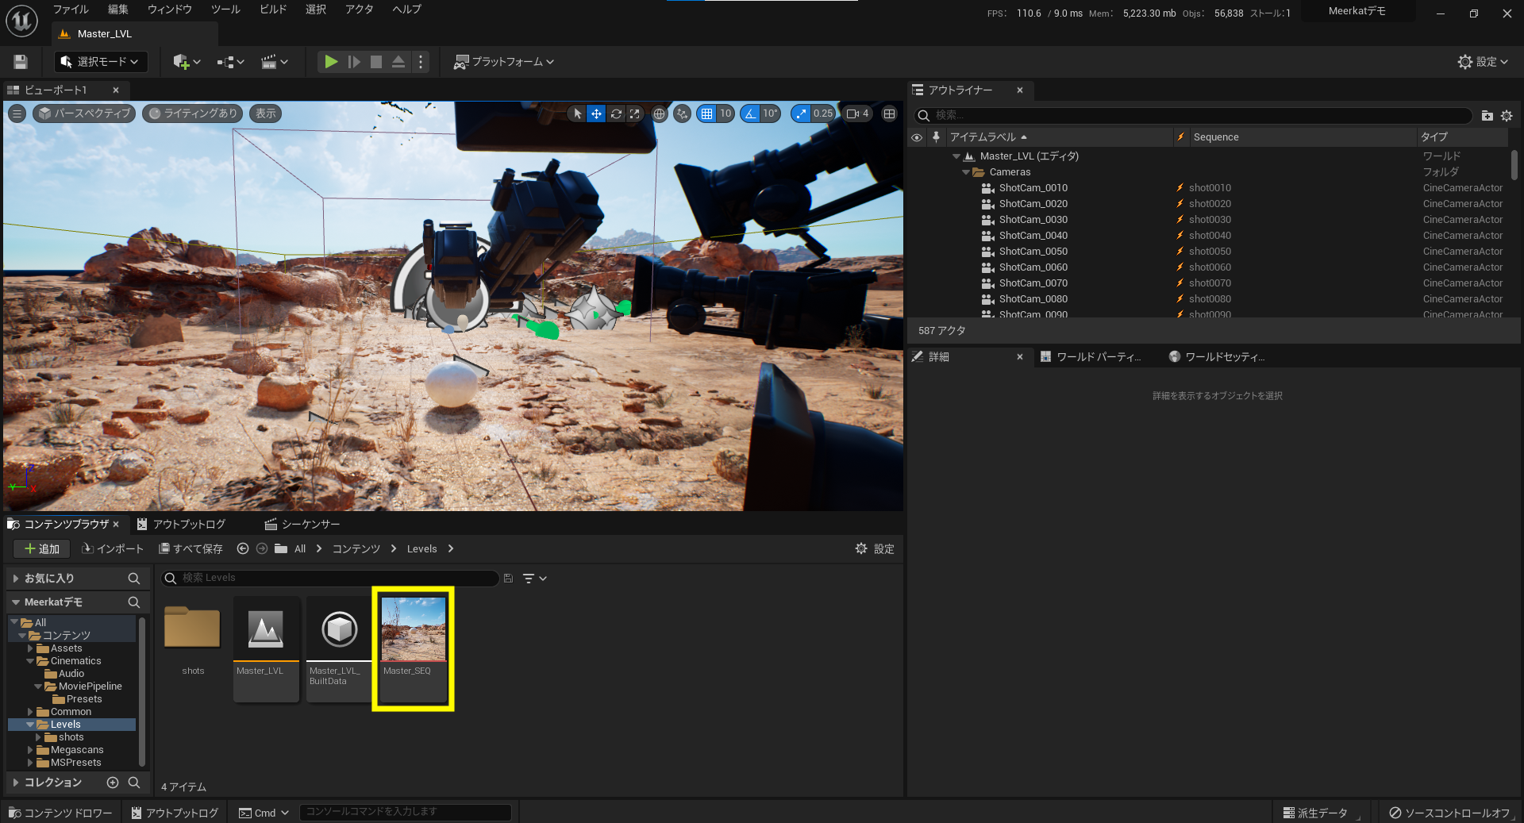Image resolution: width=1524 pixels, height=823 pixels.
Task: Save the current level via disk icon
Action: 19,61
